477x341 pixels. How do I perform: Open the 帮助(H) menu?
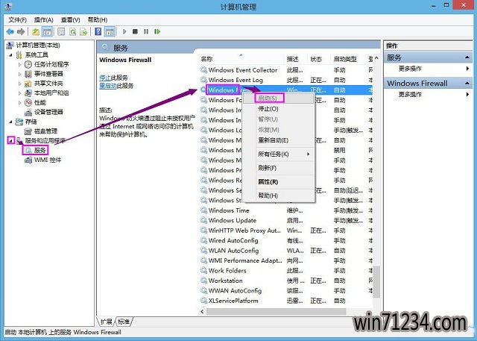point(98,20)
